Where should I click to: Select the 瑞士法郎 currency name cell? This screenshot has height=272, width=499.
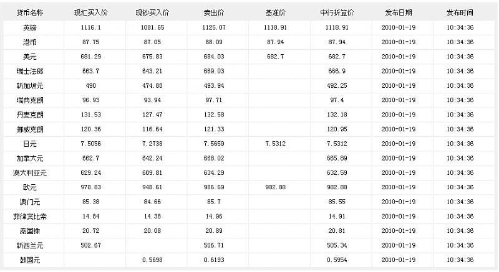pos(30,71)
